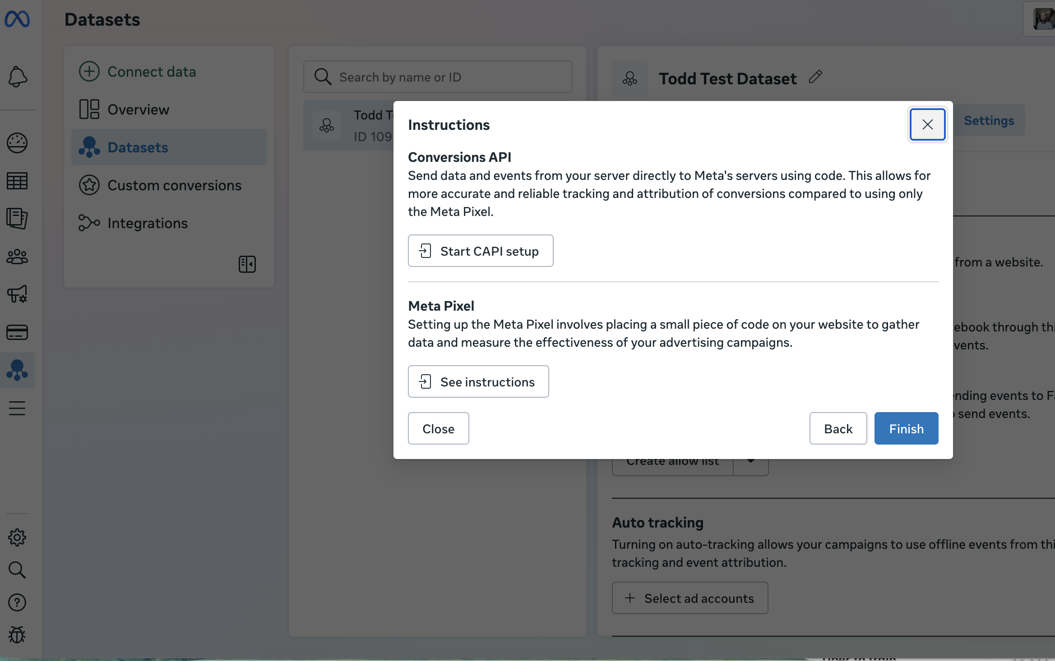Click the Datasets page title

point(102,19)
